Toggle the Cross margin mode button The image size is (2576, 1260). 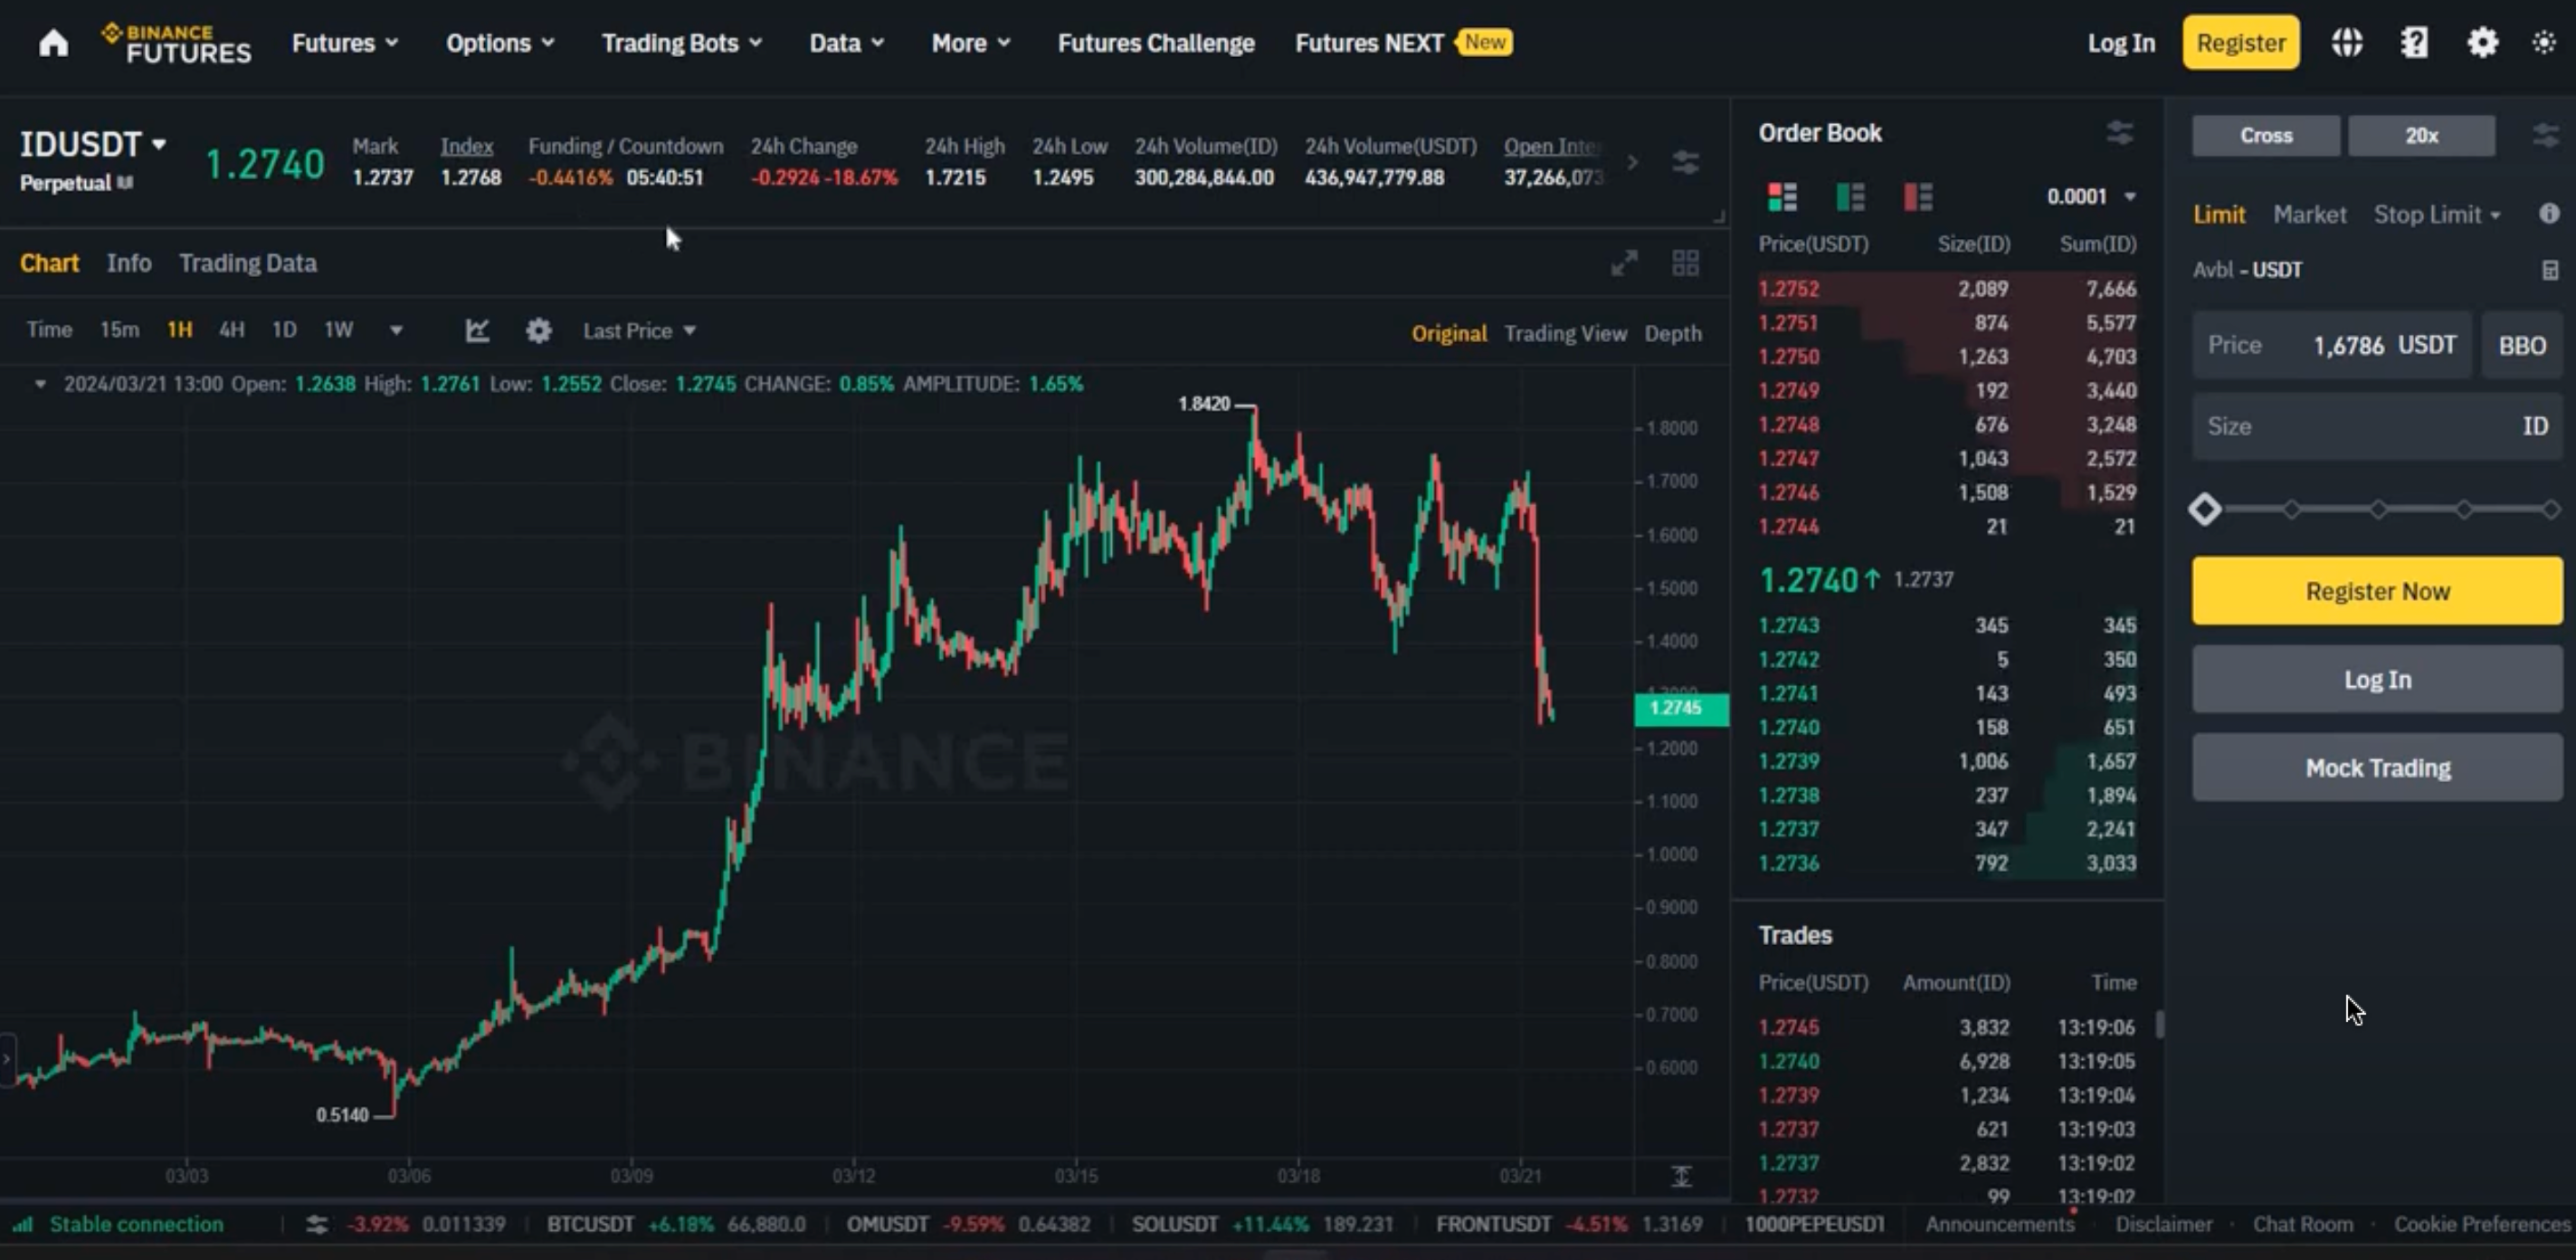(2266, 135)
